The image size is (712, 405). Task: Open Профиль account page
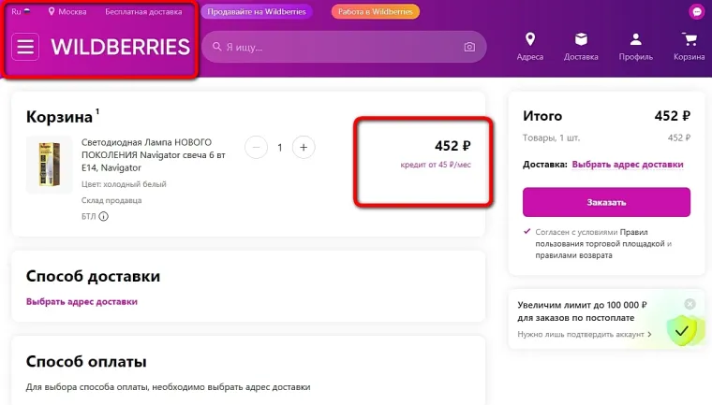tap(635, 46)
